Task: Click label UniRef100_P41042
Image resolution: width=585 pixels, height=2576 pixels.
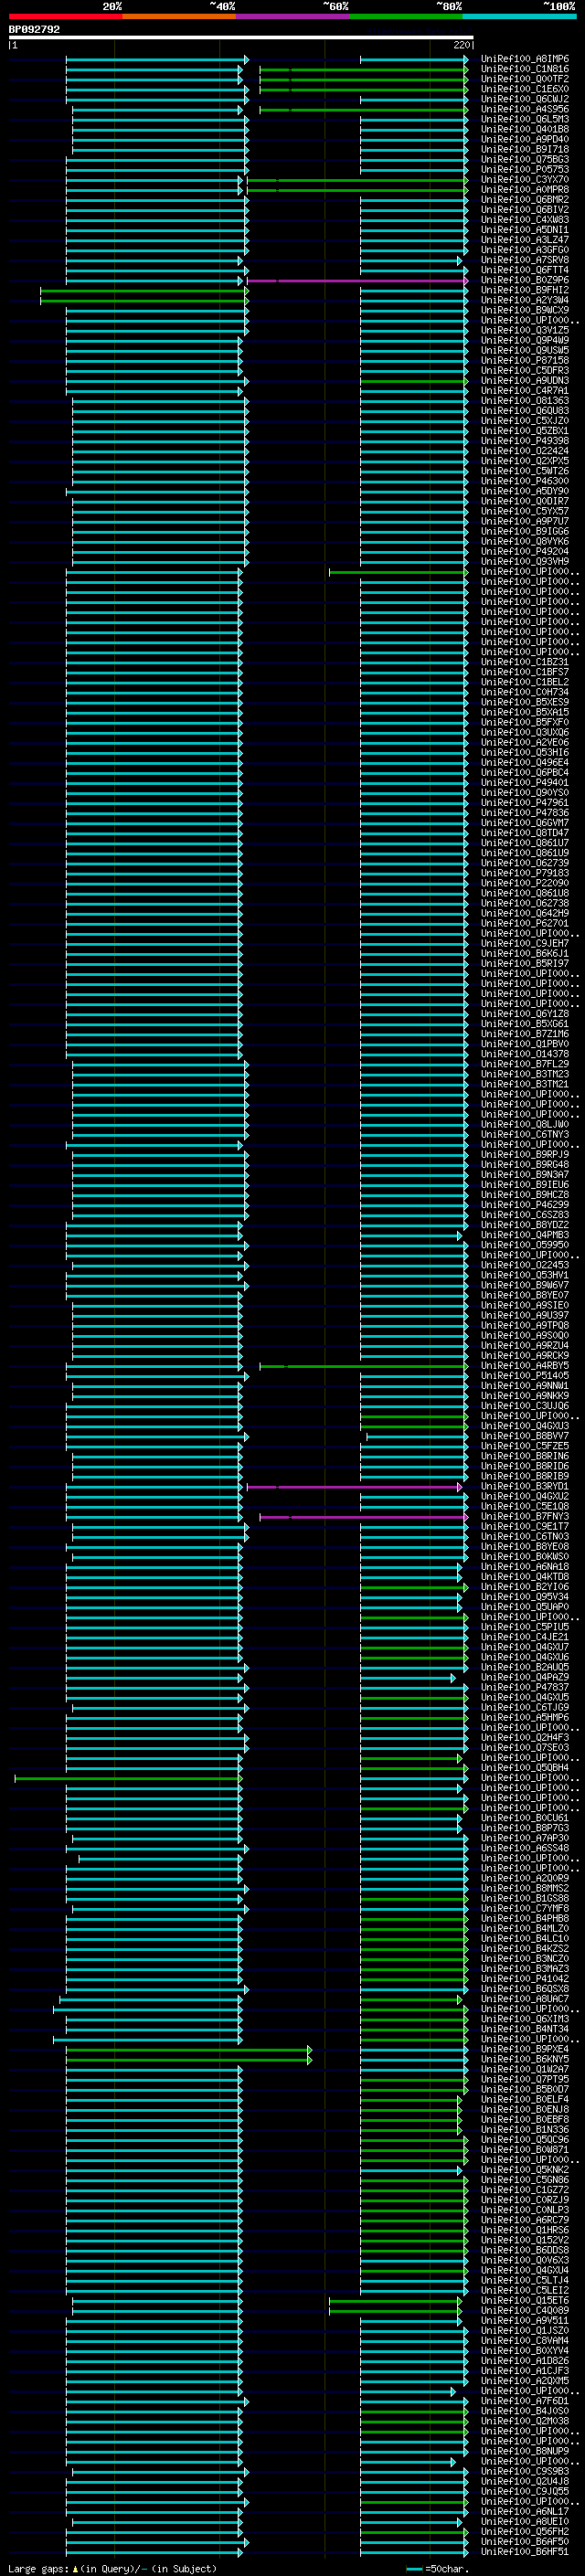Action: pos(525,1979)
